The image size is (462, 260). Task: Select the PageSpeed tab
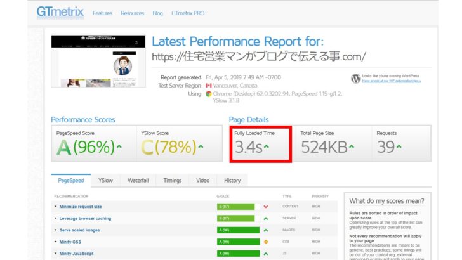[70, 181]
